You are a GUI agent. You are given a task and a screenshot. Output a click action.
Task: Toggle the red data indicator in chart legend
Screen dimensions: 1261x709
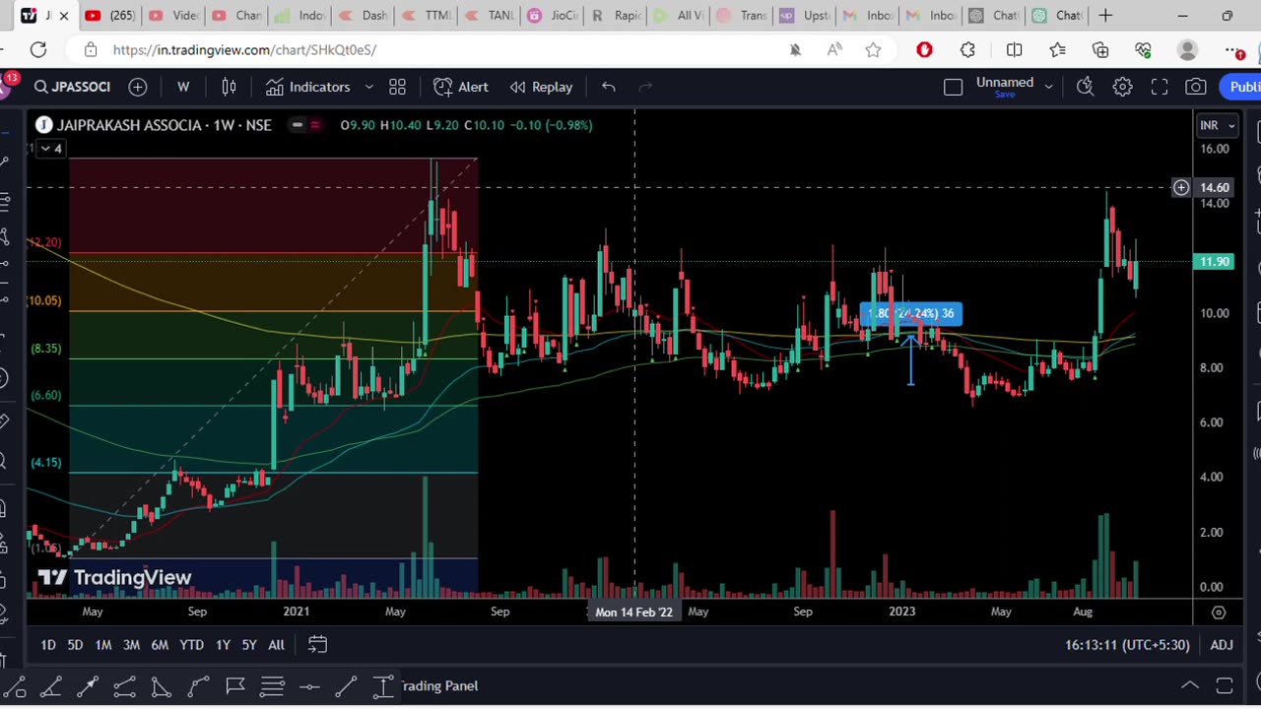click(315, 125)
